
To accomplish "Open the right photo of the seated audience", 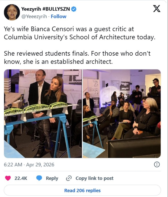I will [122, 114].
